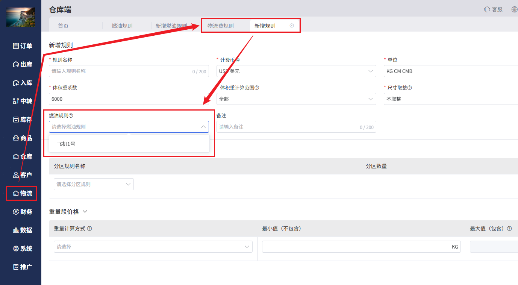Open the 数据 data sidebar section
518x285 pixels.
click(23, 230)
